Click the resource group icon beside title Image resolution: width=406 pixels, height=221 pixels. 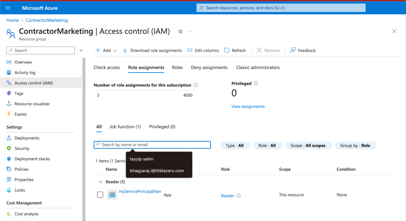11,34
